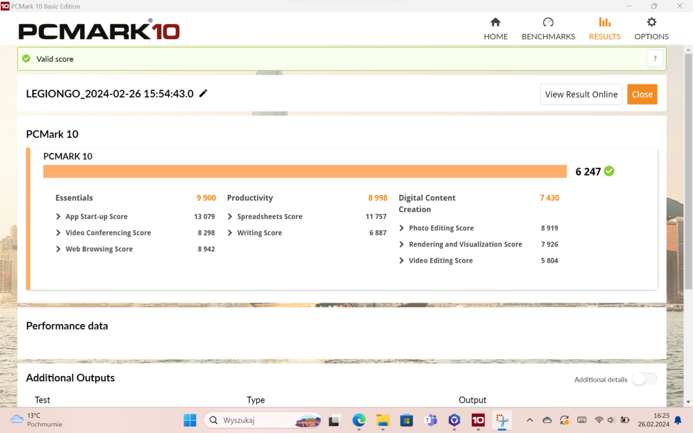The image size is (693, 433).
Task: Select the Digital Content Creation score 7 430
Action: (549, 198)
